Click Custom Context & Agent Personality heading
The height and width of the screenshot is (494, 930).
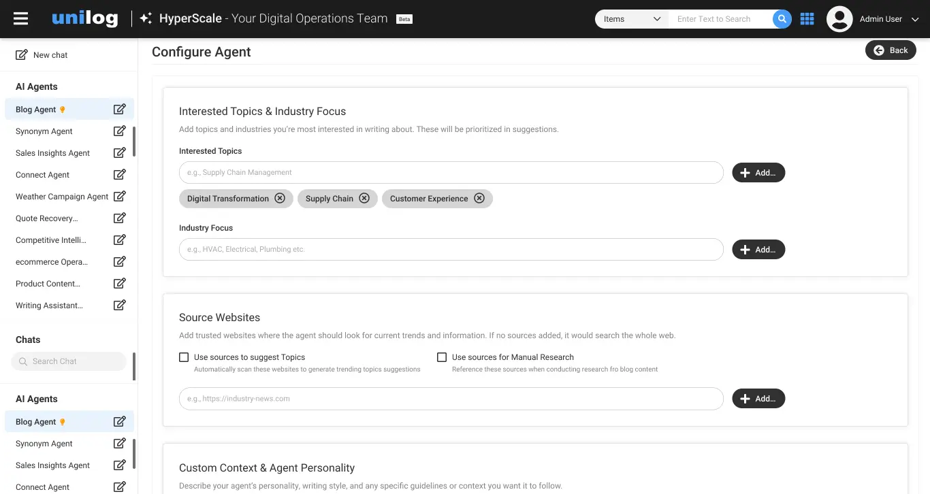pos(267,468)
